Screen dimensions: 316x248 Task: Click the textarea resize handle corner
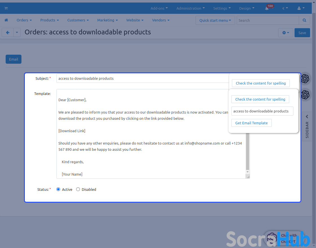tap(248, 177)
